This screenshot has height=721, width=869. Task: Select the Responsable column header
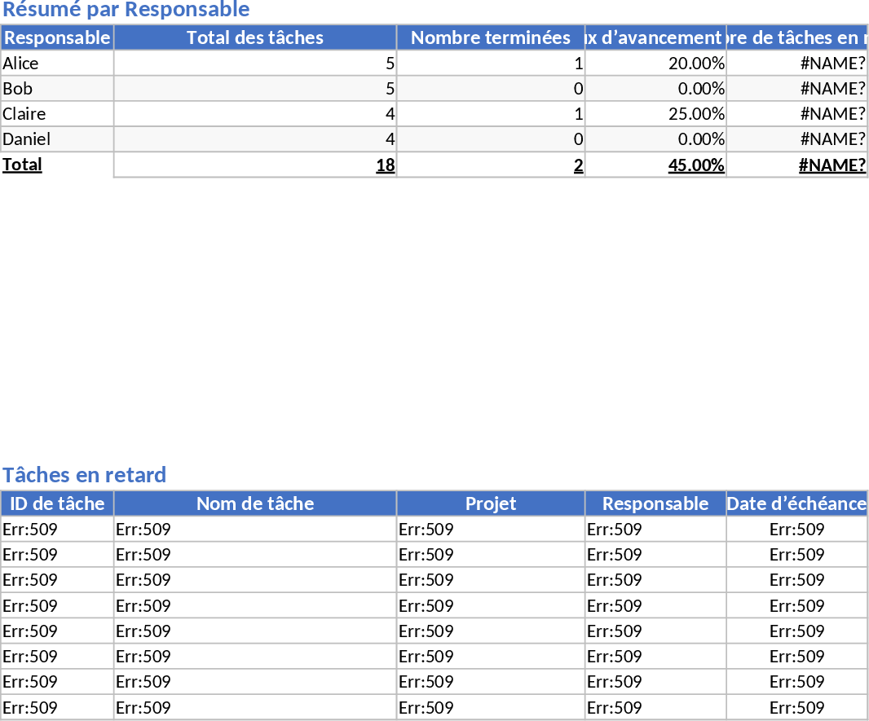[x=57, y=37]
